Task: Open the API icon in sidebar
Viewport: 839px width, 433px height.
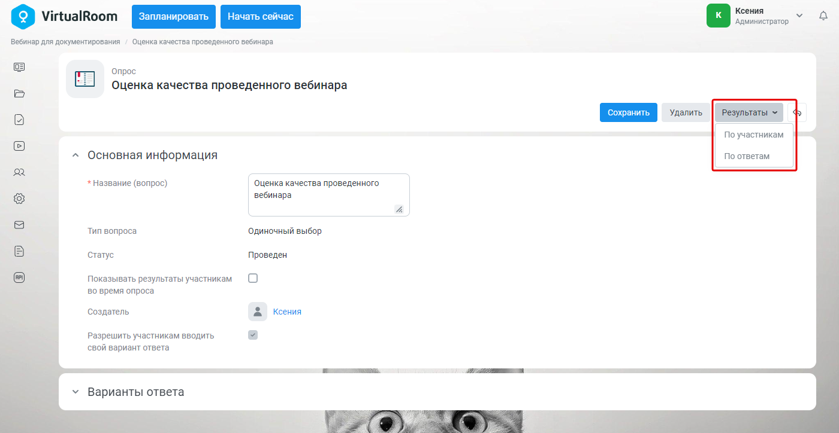Action: point(19,278)
